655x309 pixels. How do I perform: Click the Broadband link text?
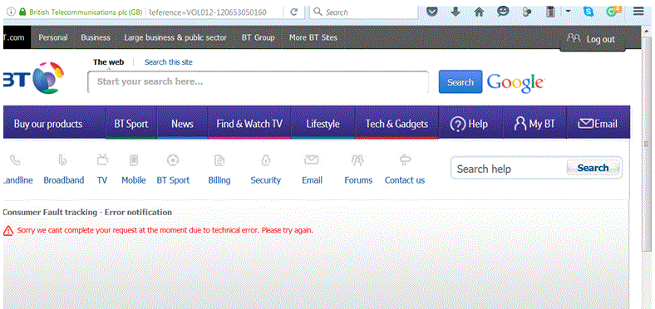(x=64, y=180)
